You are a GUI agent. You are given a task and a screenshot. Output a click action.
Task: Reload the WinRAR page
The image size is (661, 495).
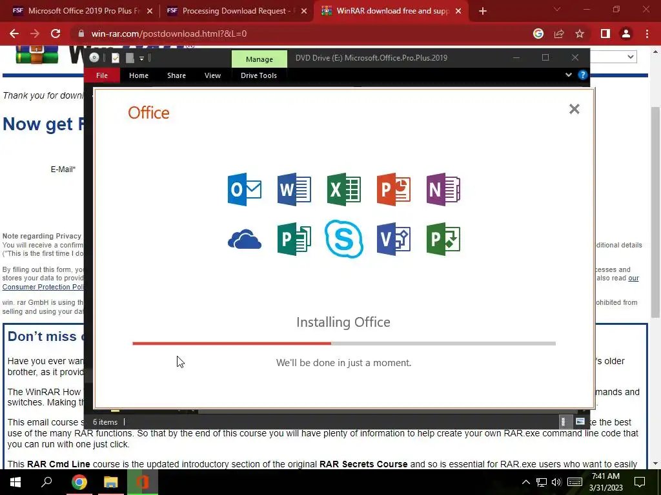56,34
